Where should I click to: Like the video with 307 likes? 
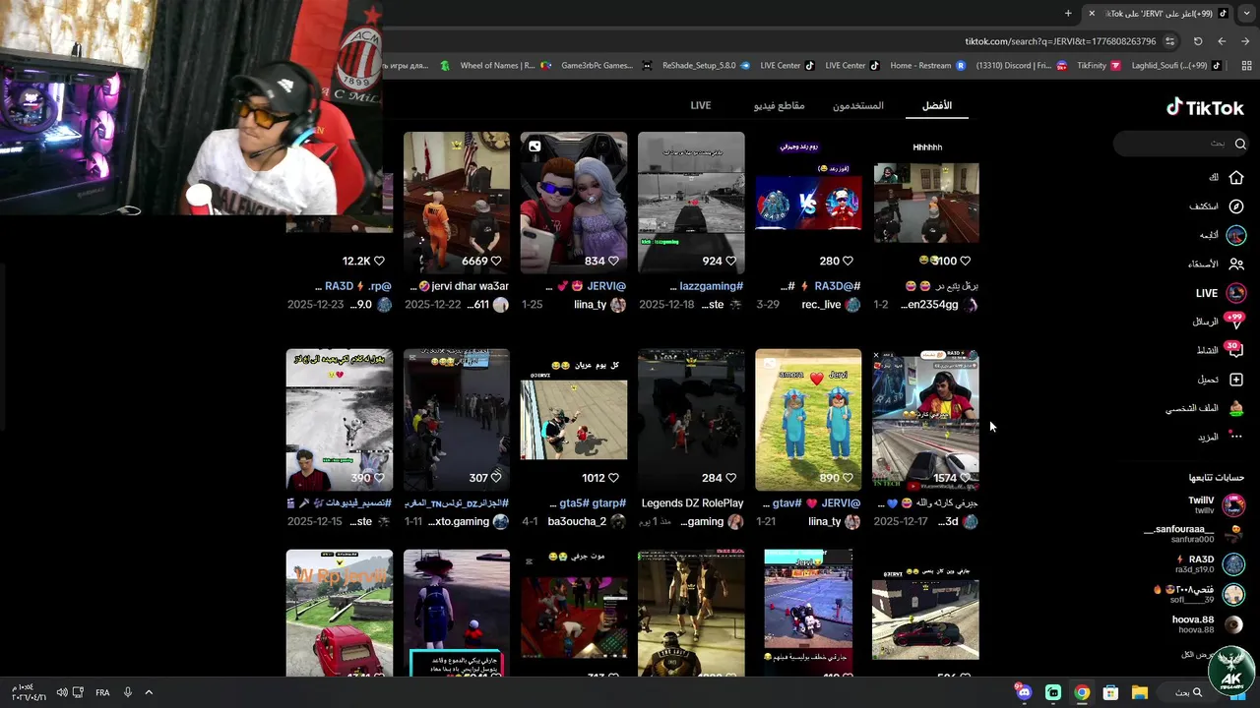pyautogui.click(x=496, y=478)
